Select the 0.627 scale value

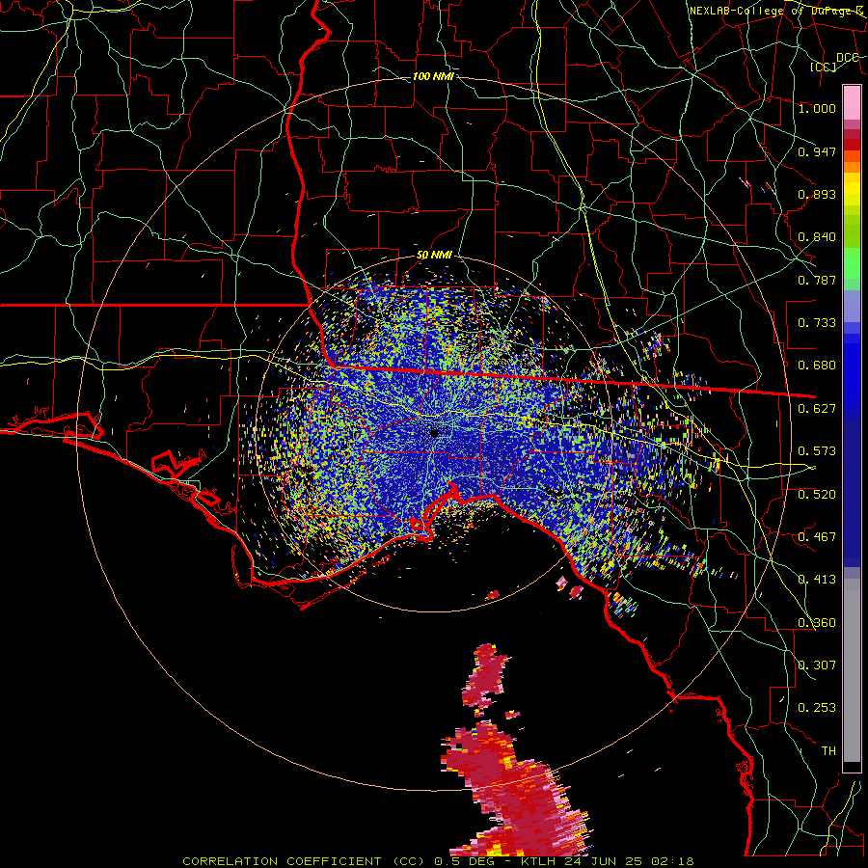pyautogui.click(x=817, y=409)
